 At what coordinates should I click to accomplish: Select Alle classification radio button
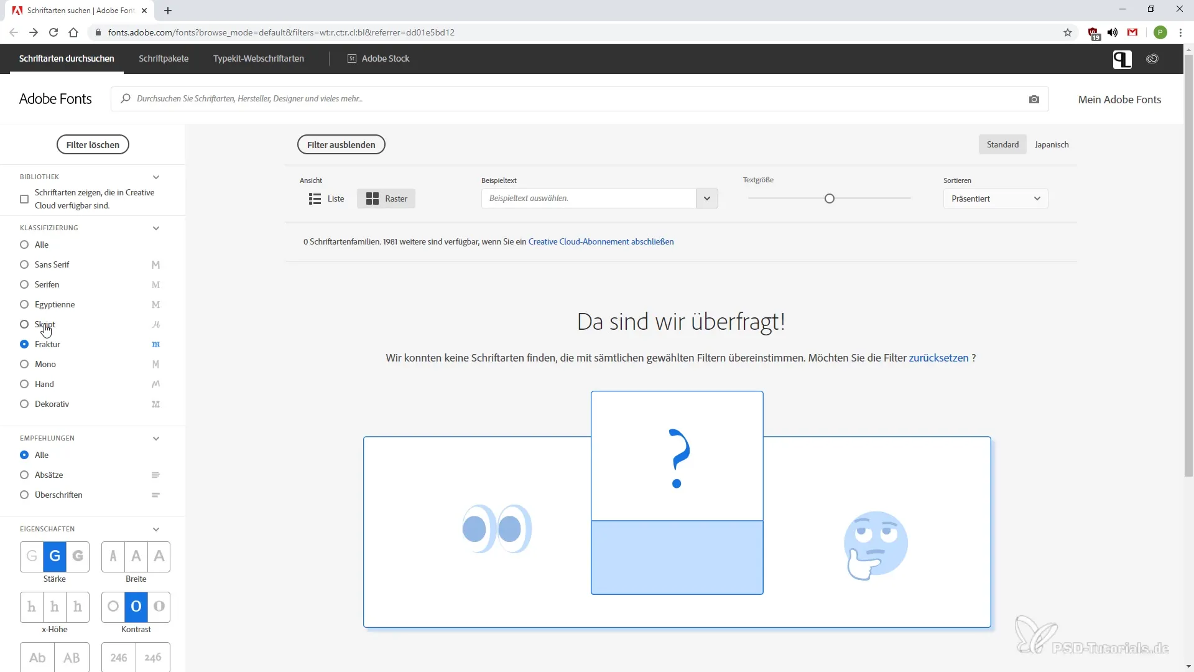click(24, 245)
